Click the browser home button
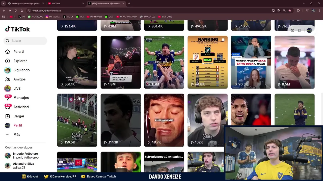This screenshot has height=181, width=323. (x=22, y=11)
